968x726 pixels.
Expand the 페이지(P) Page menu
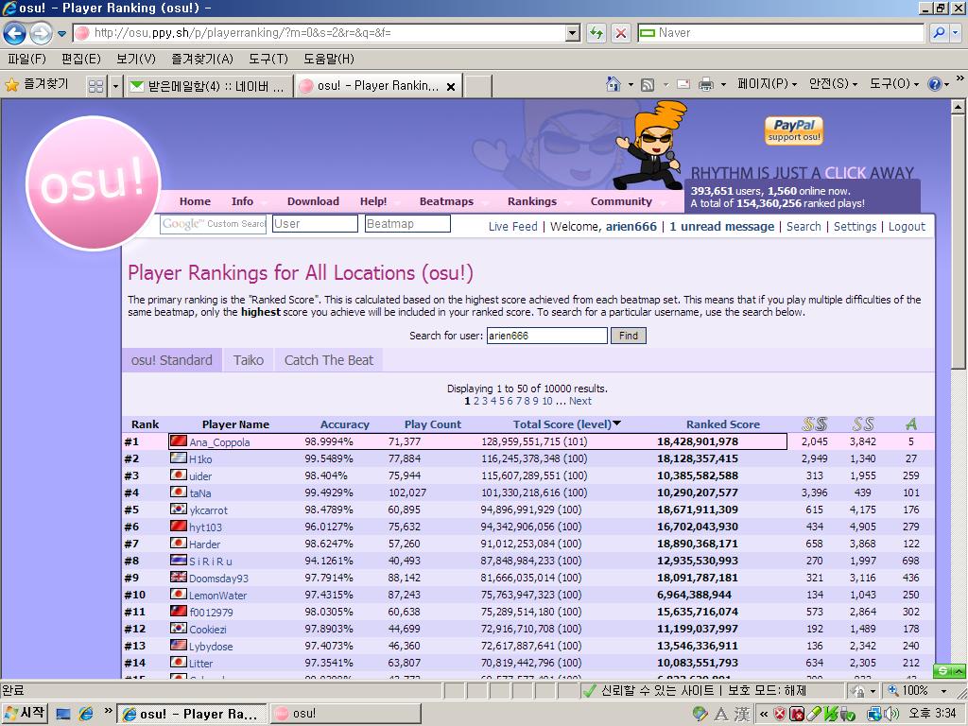[767, 84]
